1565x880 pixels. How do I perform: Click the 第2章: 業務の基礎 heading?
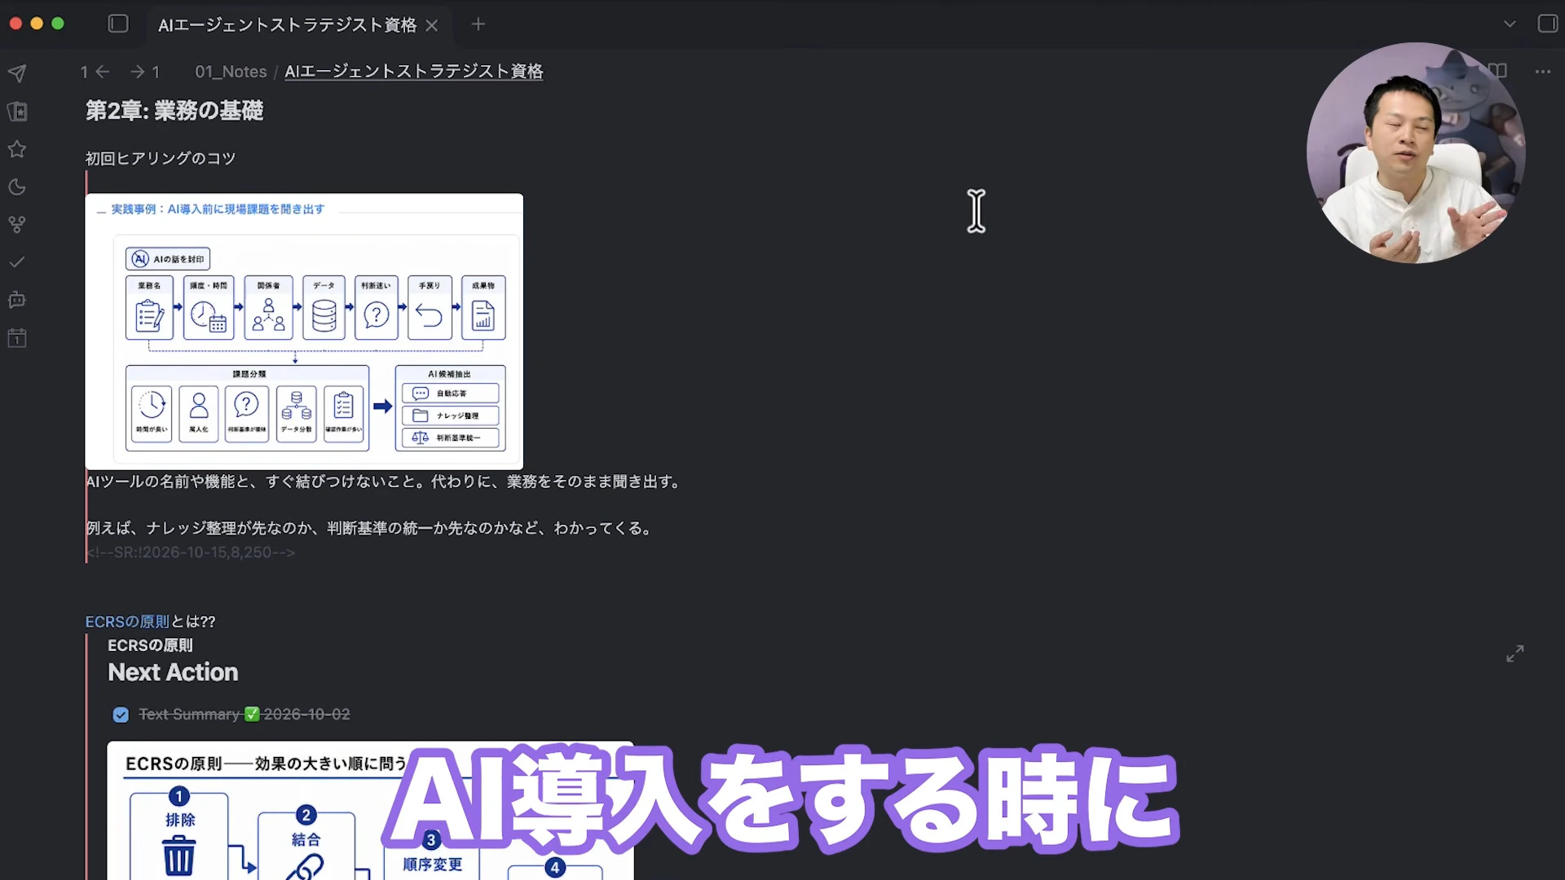[174, 111]
